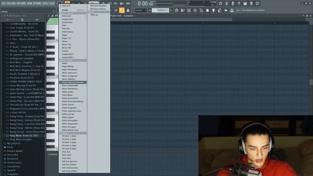The height and width of the screenshot is (176, 313).
Task: Pick Minor 9th chord entry
Action: [x=73, y=48]
